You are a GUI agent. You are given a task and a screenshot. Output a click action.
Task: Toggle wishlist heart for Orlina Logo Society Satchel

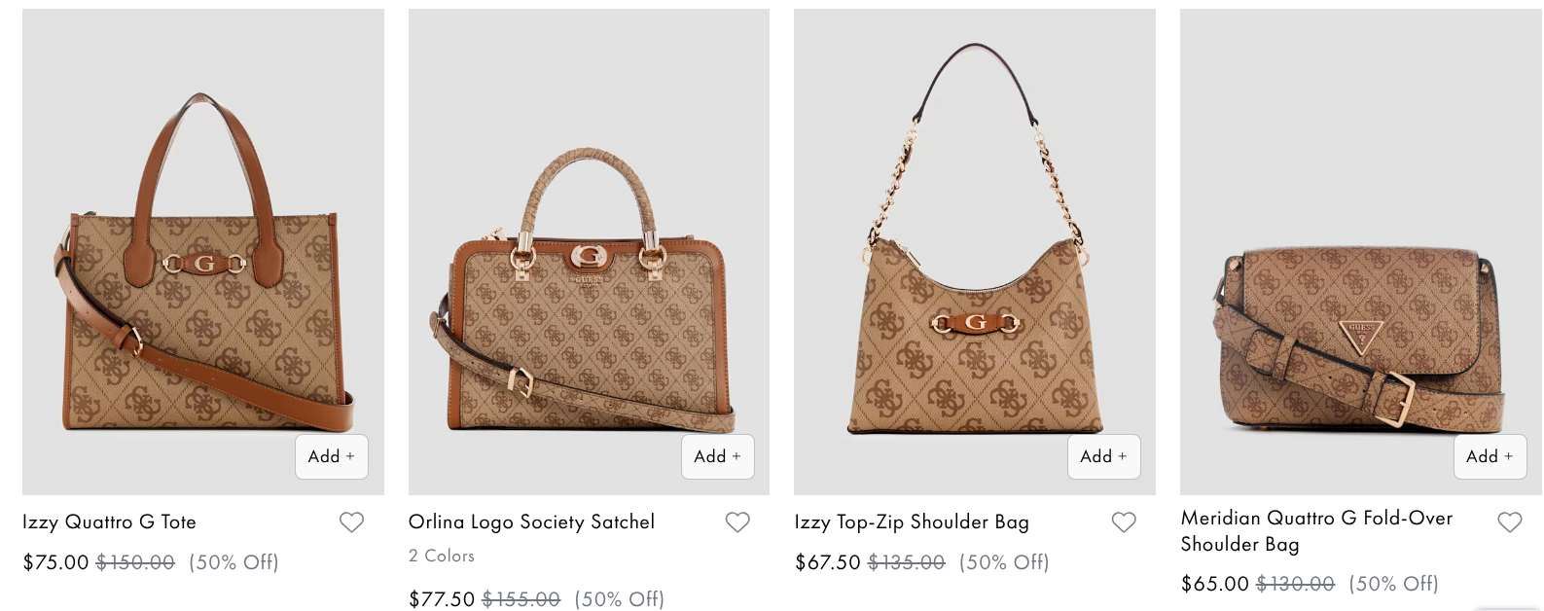click(x=737, y=522)
